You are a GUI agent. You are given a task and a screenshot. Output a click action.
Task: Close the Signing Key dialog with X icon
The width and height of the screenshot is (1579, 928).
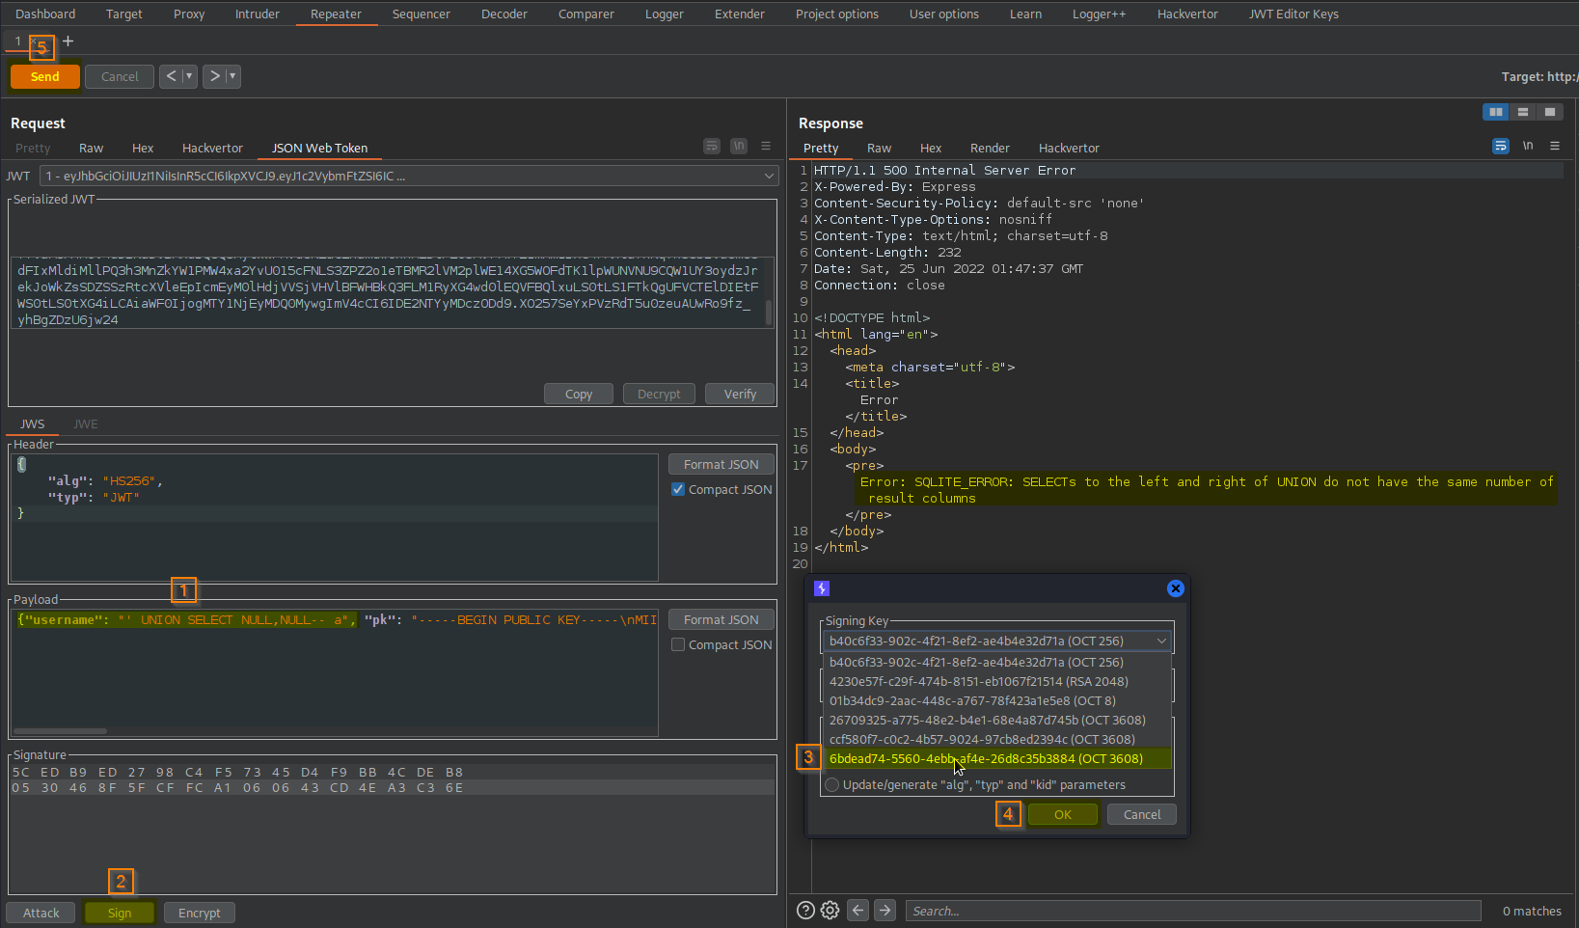1175,588
